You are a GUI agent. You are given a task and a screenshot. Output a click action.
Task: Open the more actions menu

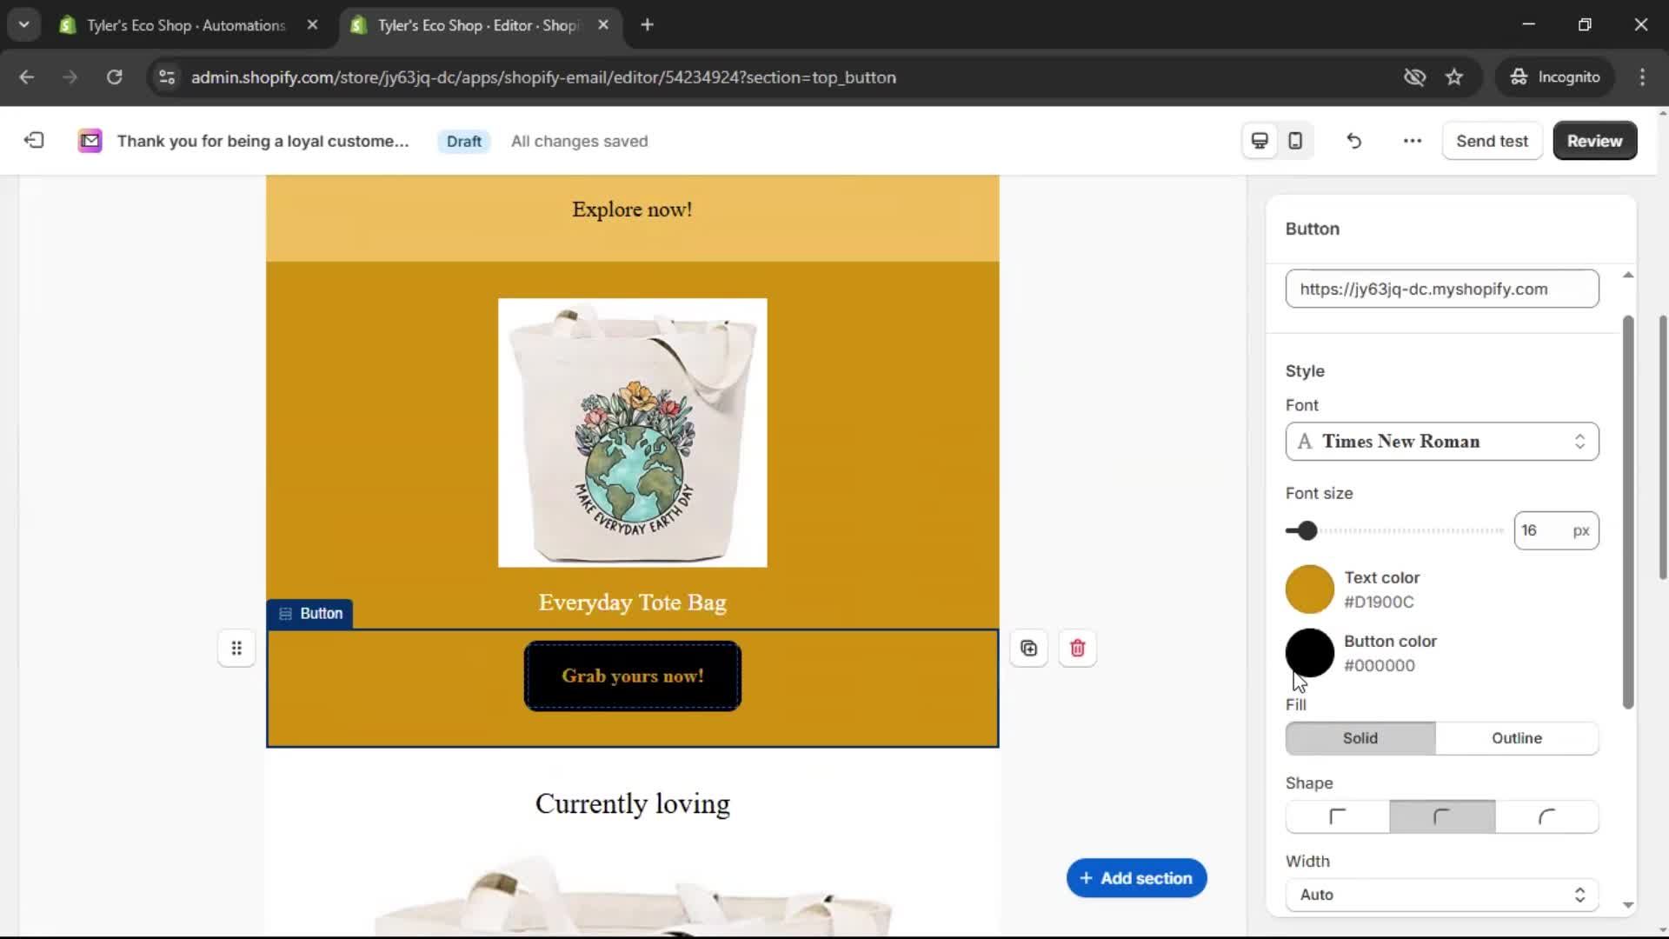1411,140
